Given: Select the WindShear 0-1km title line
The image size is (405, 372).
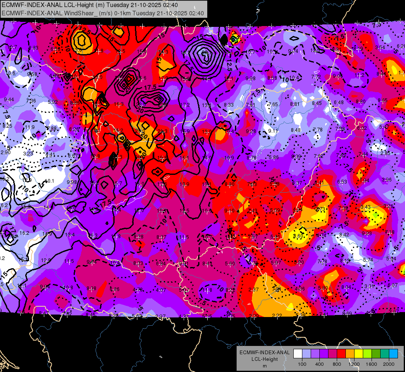Looking at the screenshot, I should pos(103,13).
